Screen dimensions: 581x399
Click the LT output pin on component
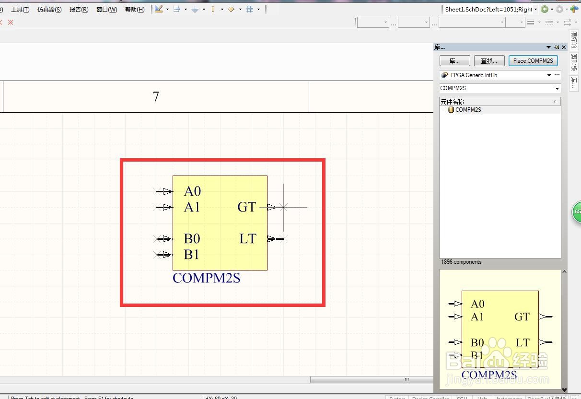click(276, 239)
